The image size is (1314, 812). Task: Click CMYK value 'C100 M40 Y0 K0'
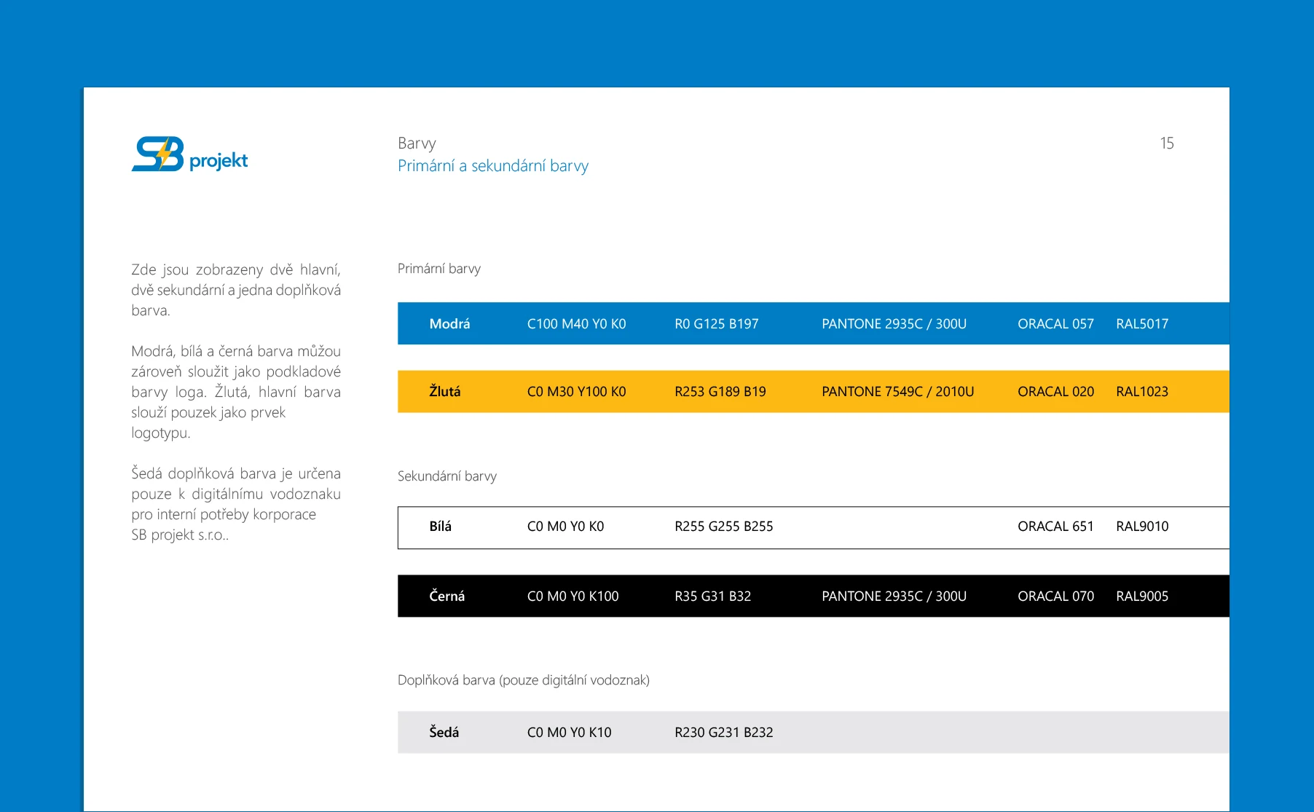(576, 324)
